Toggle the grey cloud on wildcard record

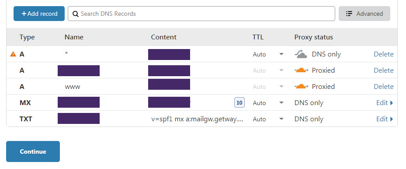tap(301, 54)
